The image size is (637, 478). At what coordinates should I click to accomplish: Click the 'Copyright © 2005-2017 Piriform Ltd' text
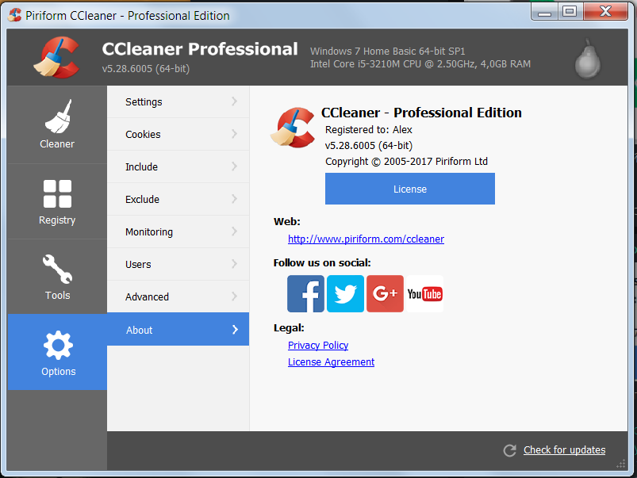point(406,162)
